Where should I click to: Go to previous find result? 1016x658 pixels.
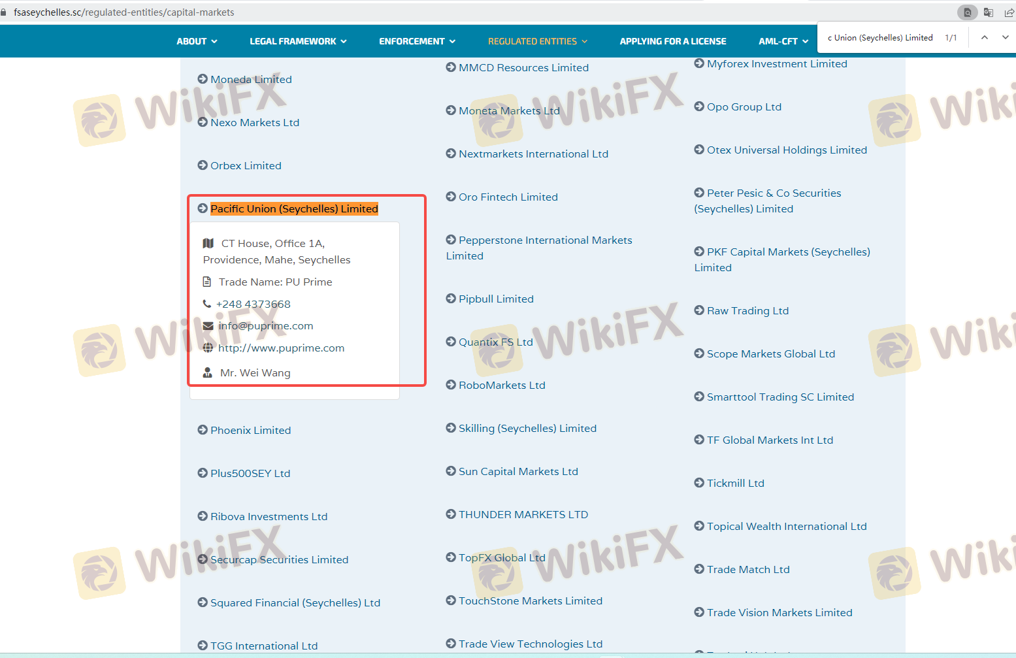point(984,38)
